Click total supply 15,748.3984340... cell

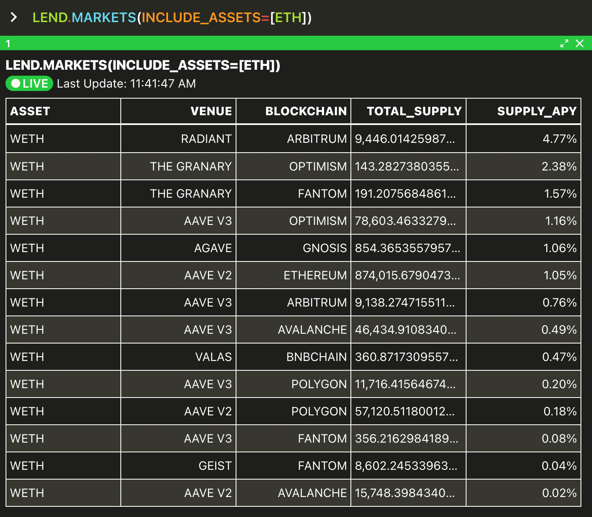tap(408, 493)
